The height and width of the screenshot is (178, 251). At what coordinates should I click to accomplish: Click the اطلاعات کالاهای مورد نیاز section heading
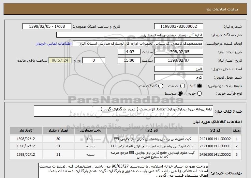217,122
